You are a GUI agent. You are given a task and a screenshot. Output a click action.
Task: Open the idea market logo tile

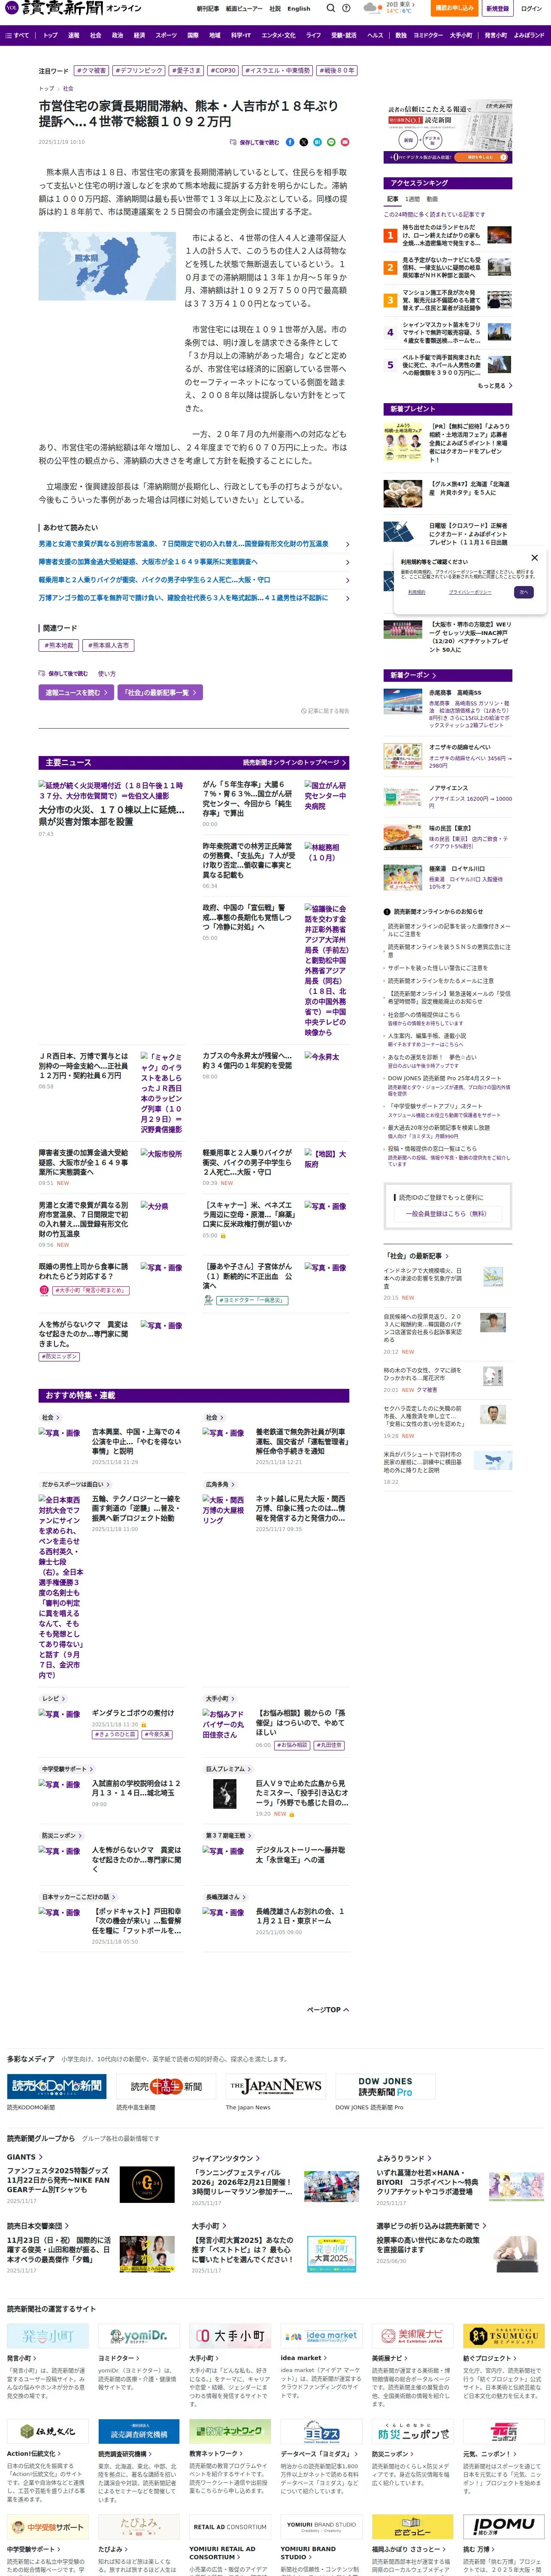tap(321, 2337)
